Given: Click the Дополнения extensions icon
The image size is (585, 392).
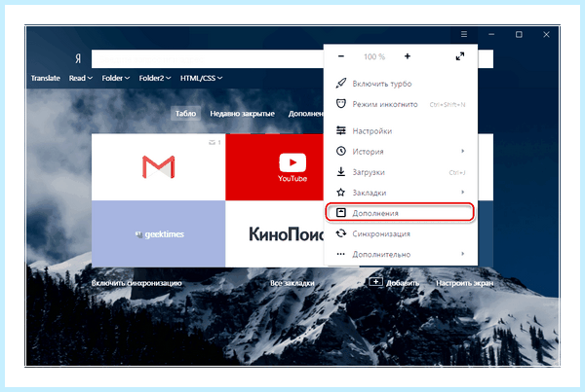Looking at the screenshot, I should [340, 213].
